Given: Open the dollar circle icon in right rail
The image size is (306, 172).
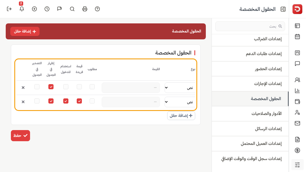Looking at the screenshot, I should tap(297, 150).
